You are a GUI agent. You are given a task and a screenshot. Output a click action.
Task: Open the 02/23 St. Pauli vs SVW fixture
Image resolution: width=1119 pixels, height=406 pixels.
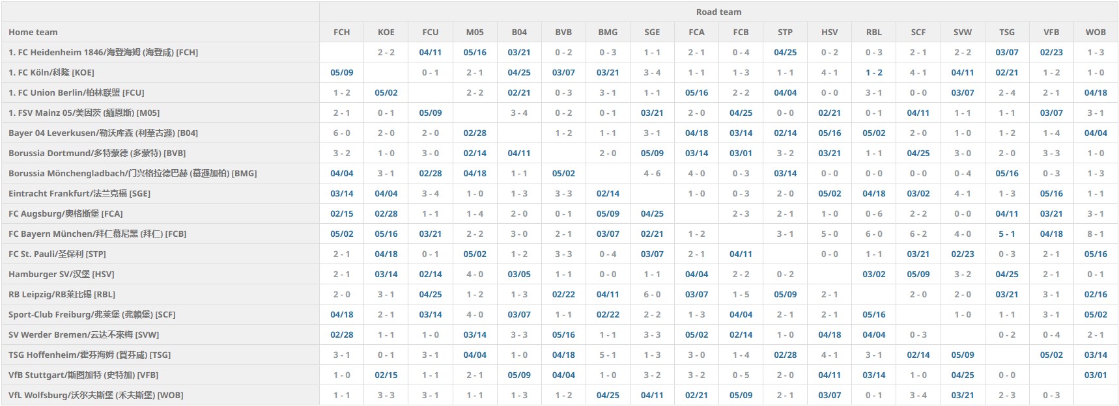click(962, 254)
